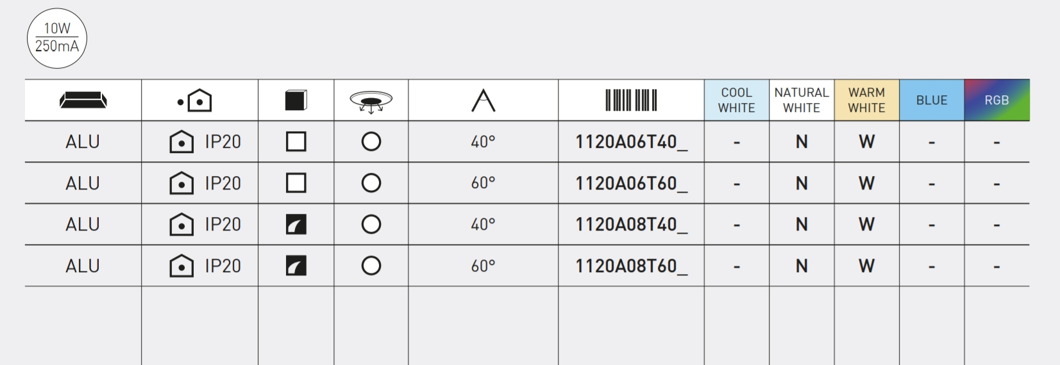Click the beam angle header icon

tap(484, 101)
